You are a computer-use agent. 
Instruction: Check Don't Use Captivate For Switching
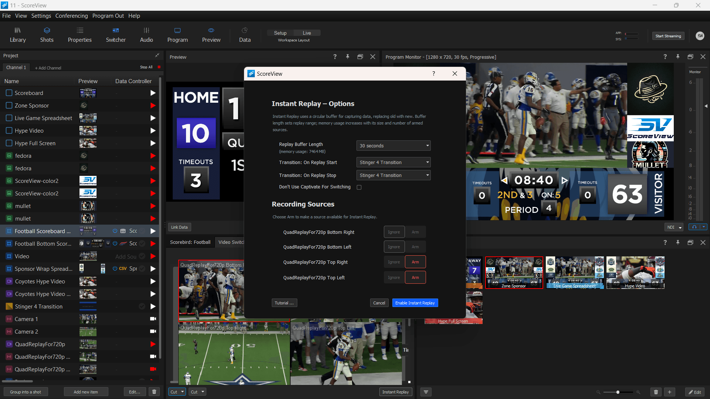pos(359,187)
